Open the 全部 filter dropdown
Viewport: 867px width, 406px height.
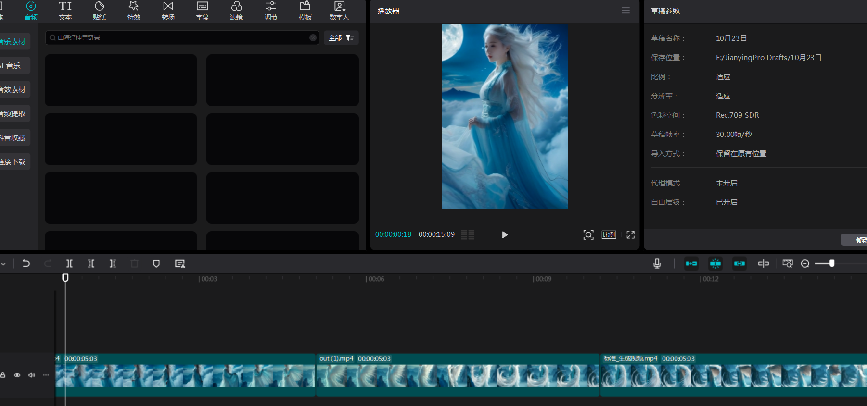pyautogui.click(x=341, y=38)
